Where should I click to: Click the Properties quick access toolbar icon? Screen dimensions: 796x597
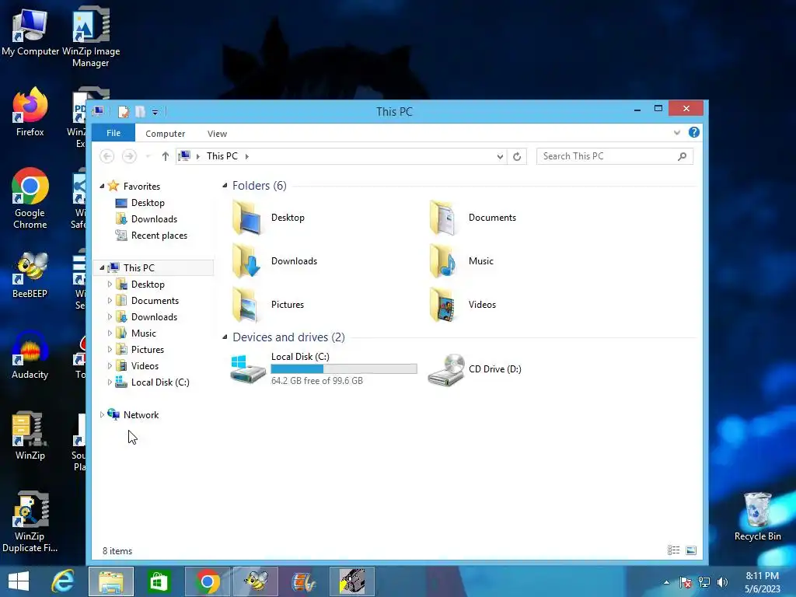(x=124, y=111)
